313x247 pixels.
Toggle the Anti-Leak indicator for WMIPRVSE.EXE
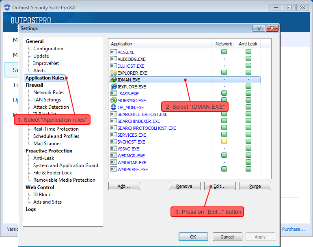pos(248,169)
